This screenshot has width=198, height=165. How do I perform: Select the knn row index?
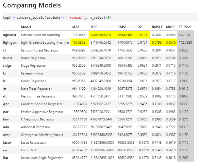pos(6,119)
